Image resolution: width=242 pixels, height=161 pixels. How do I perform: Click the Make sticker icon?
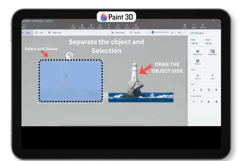[198, 52]
